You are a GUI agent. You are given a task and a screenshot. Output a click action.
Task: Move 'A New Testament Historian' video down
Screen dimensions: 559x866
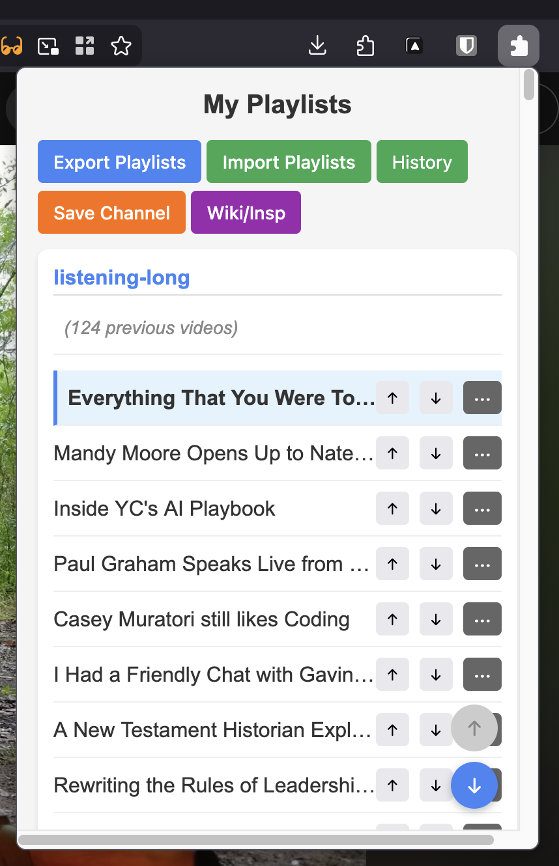pos(435,730)
